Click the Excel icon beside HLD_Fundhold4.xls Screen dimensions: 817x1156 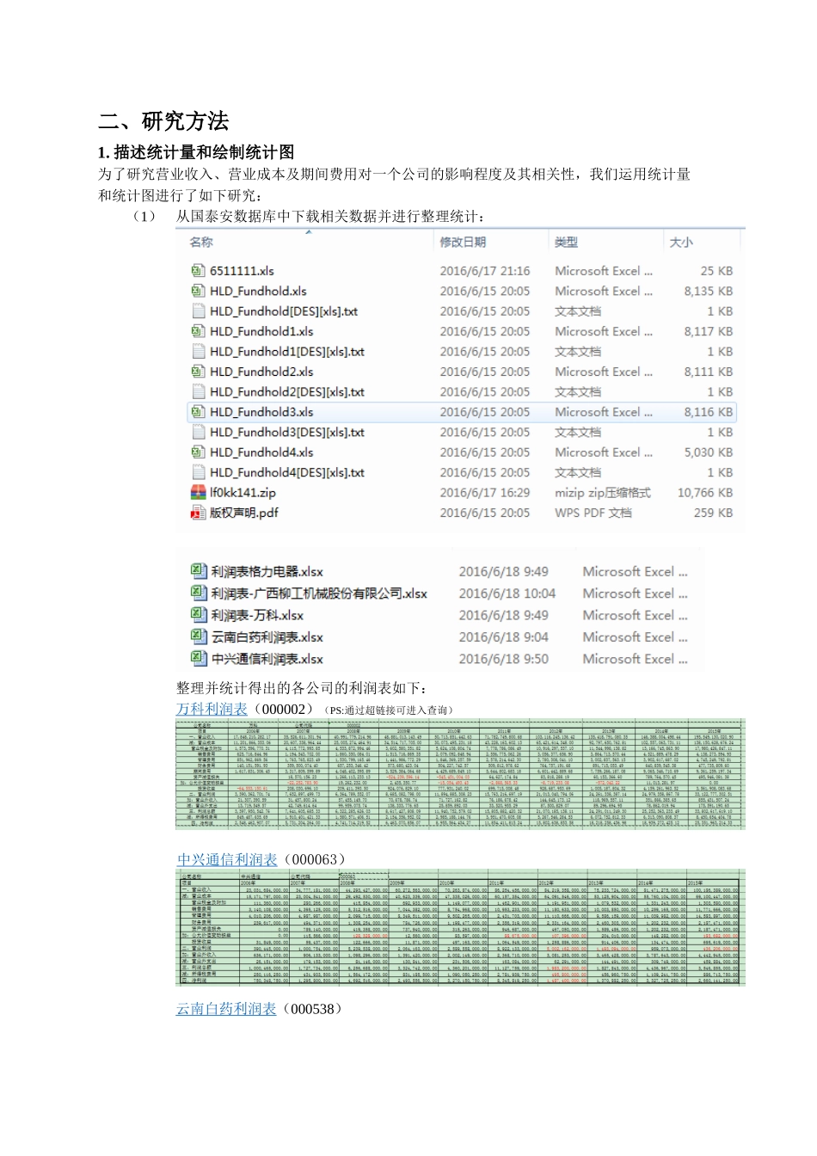click(198, 452)
